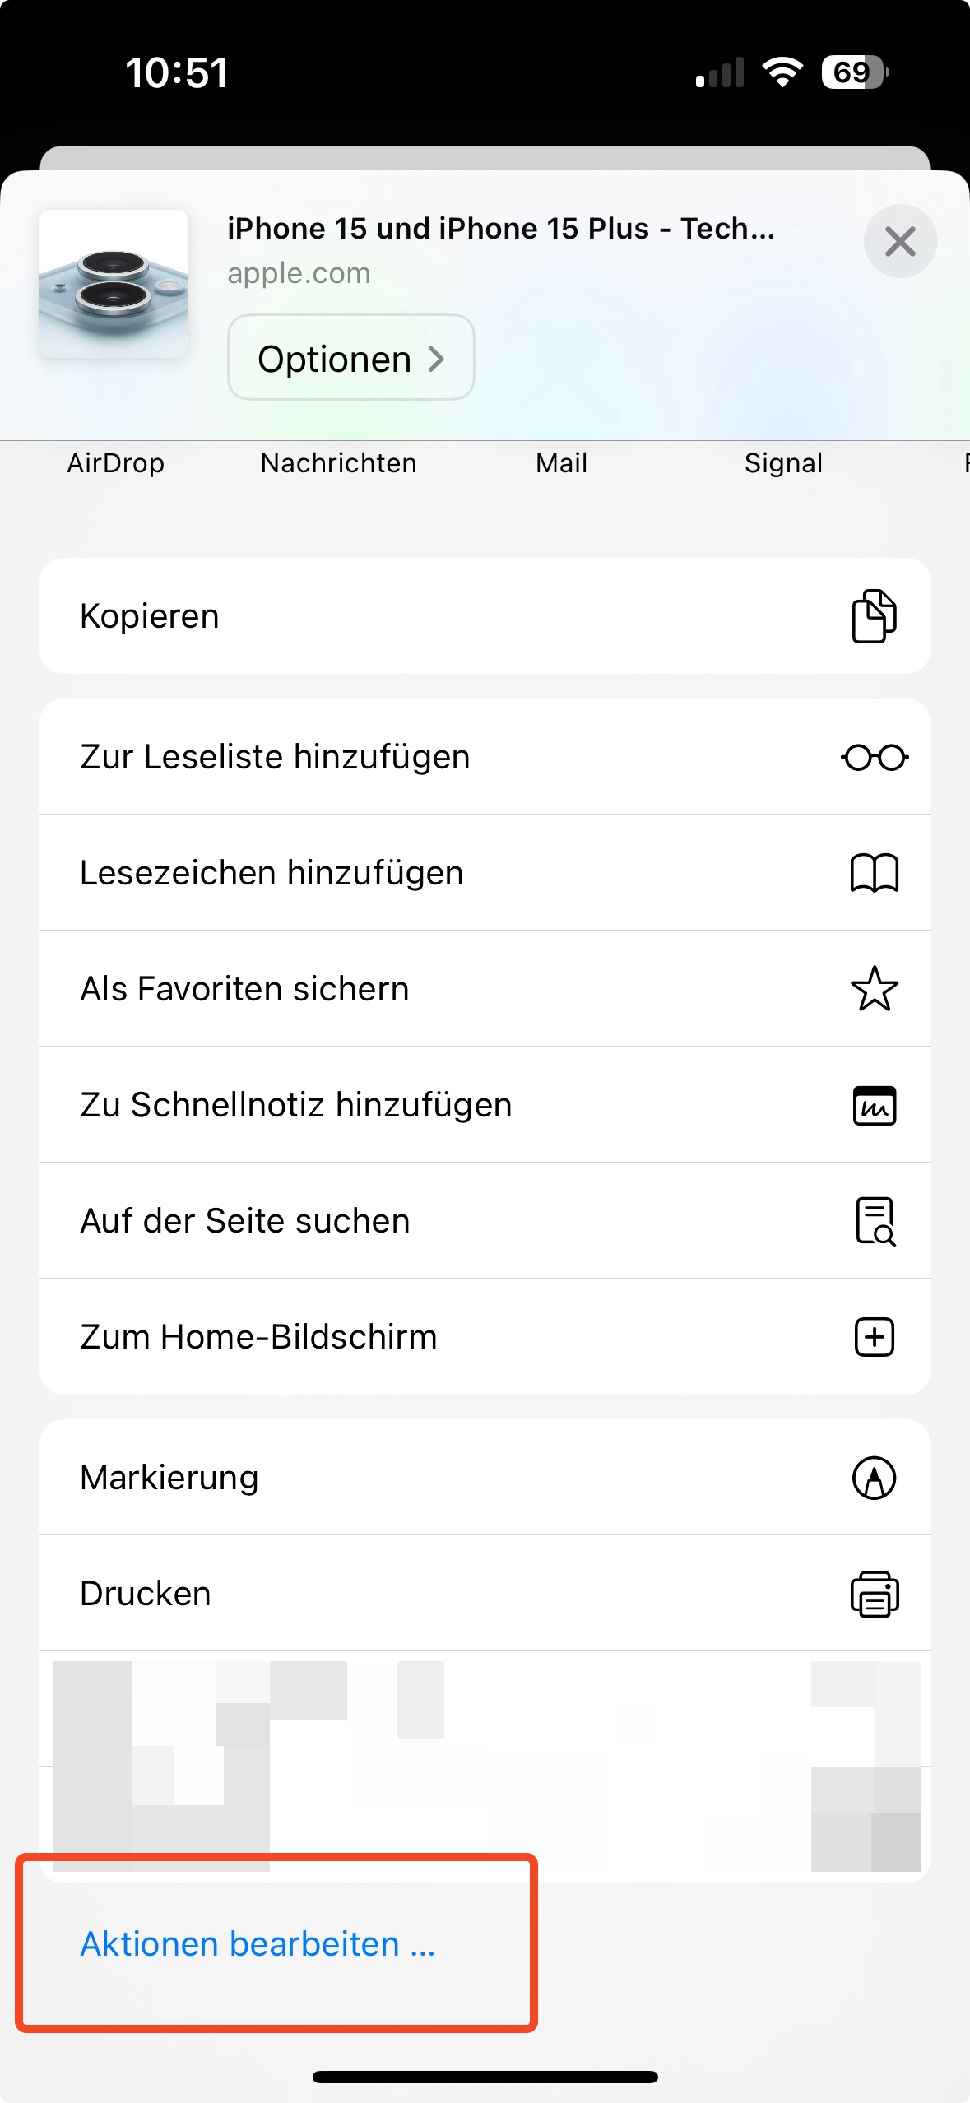The image size is (970, 2103).
Task: Tap the copy documents icon
Action: pyautogui.click(x=874, y=616)
